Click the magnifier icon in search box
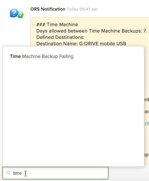This screenshot has width=149, height=181. (8, 173)
